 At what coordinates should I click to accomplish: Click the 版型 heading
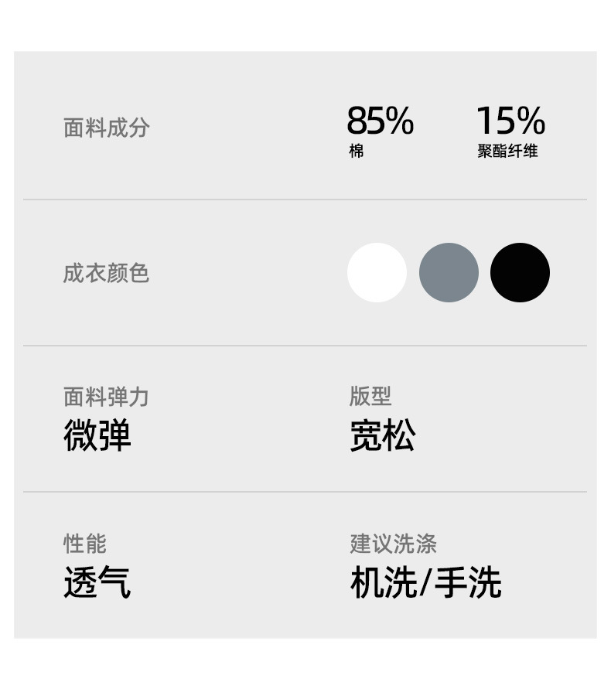tap(370, 396)
